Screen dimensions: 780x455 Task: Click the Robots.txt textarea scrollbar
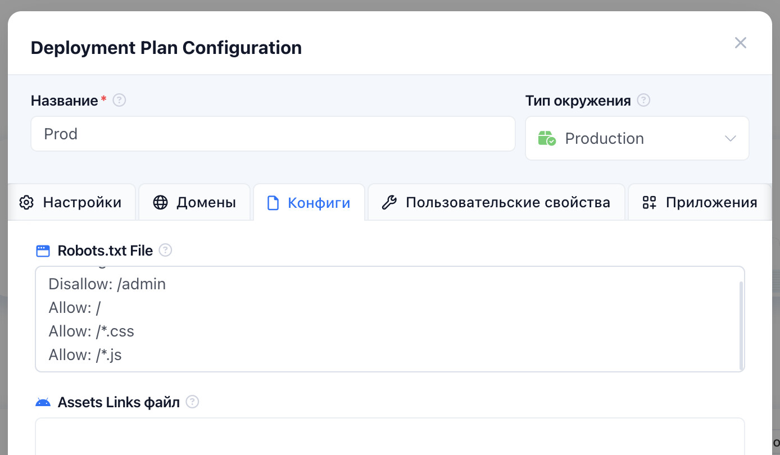pos(741,325)
